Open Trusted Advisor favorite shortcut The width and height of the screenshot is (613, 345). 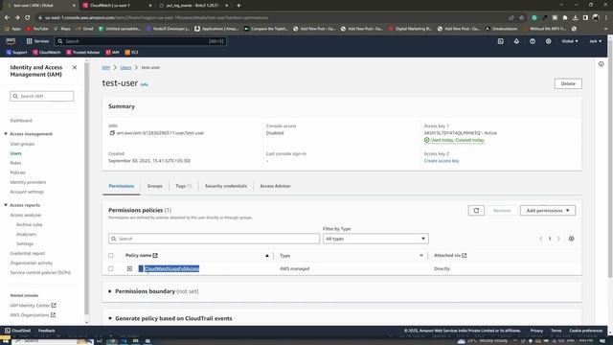tap(83, 52)
